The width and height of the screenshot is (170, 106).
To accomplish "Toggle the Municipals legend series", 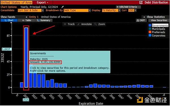I will pos(157,29).
